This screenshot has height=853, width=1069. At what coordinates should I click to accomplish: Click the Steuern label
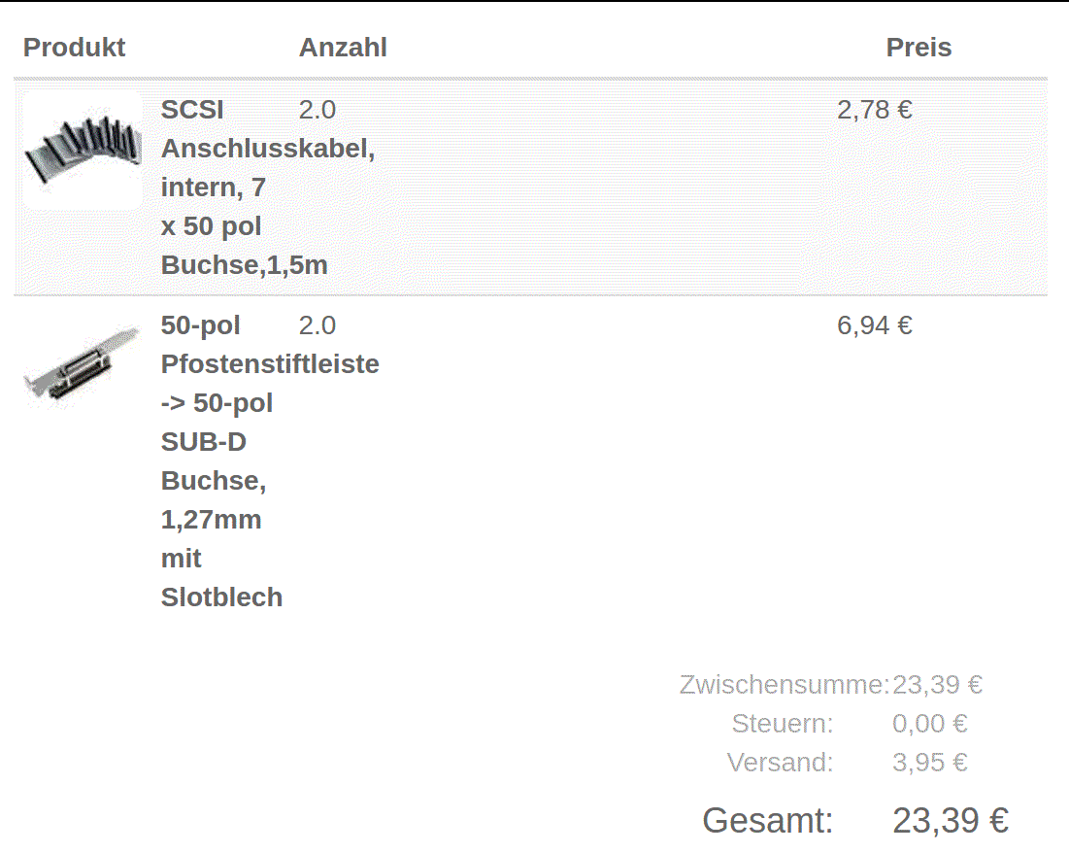point(782,724)
